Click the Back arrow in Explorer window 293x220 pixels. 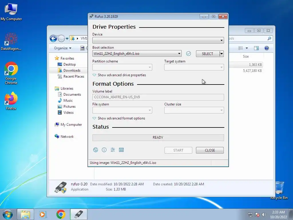coord(53,39)
